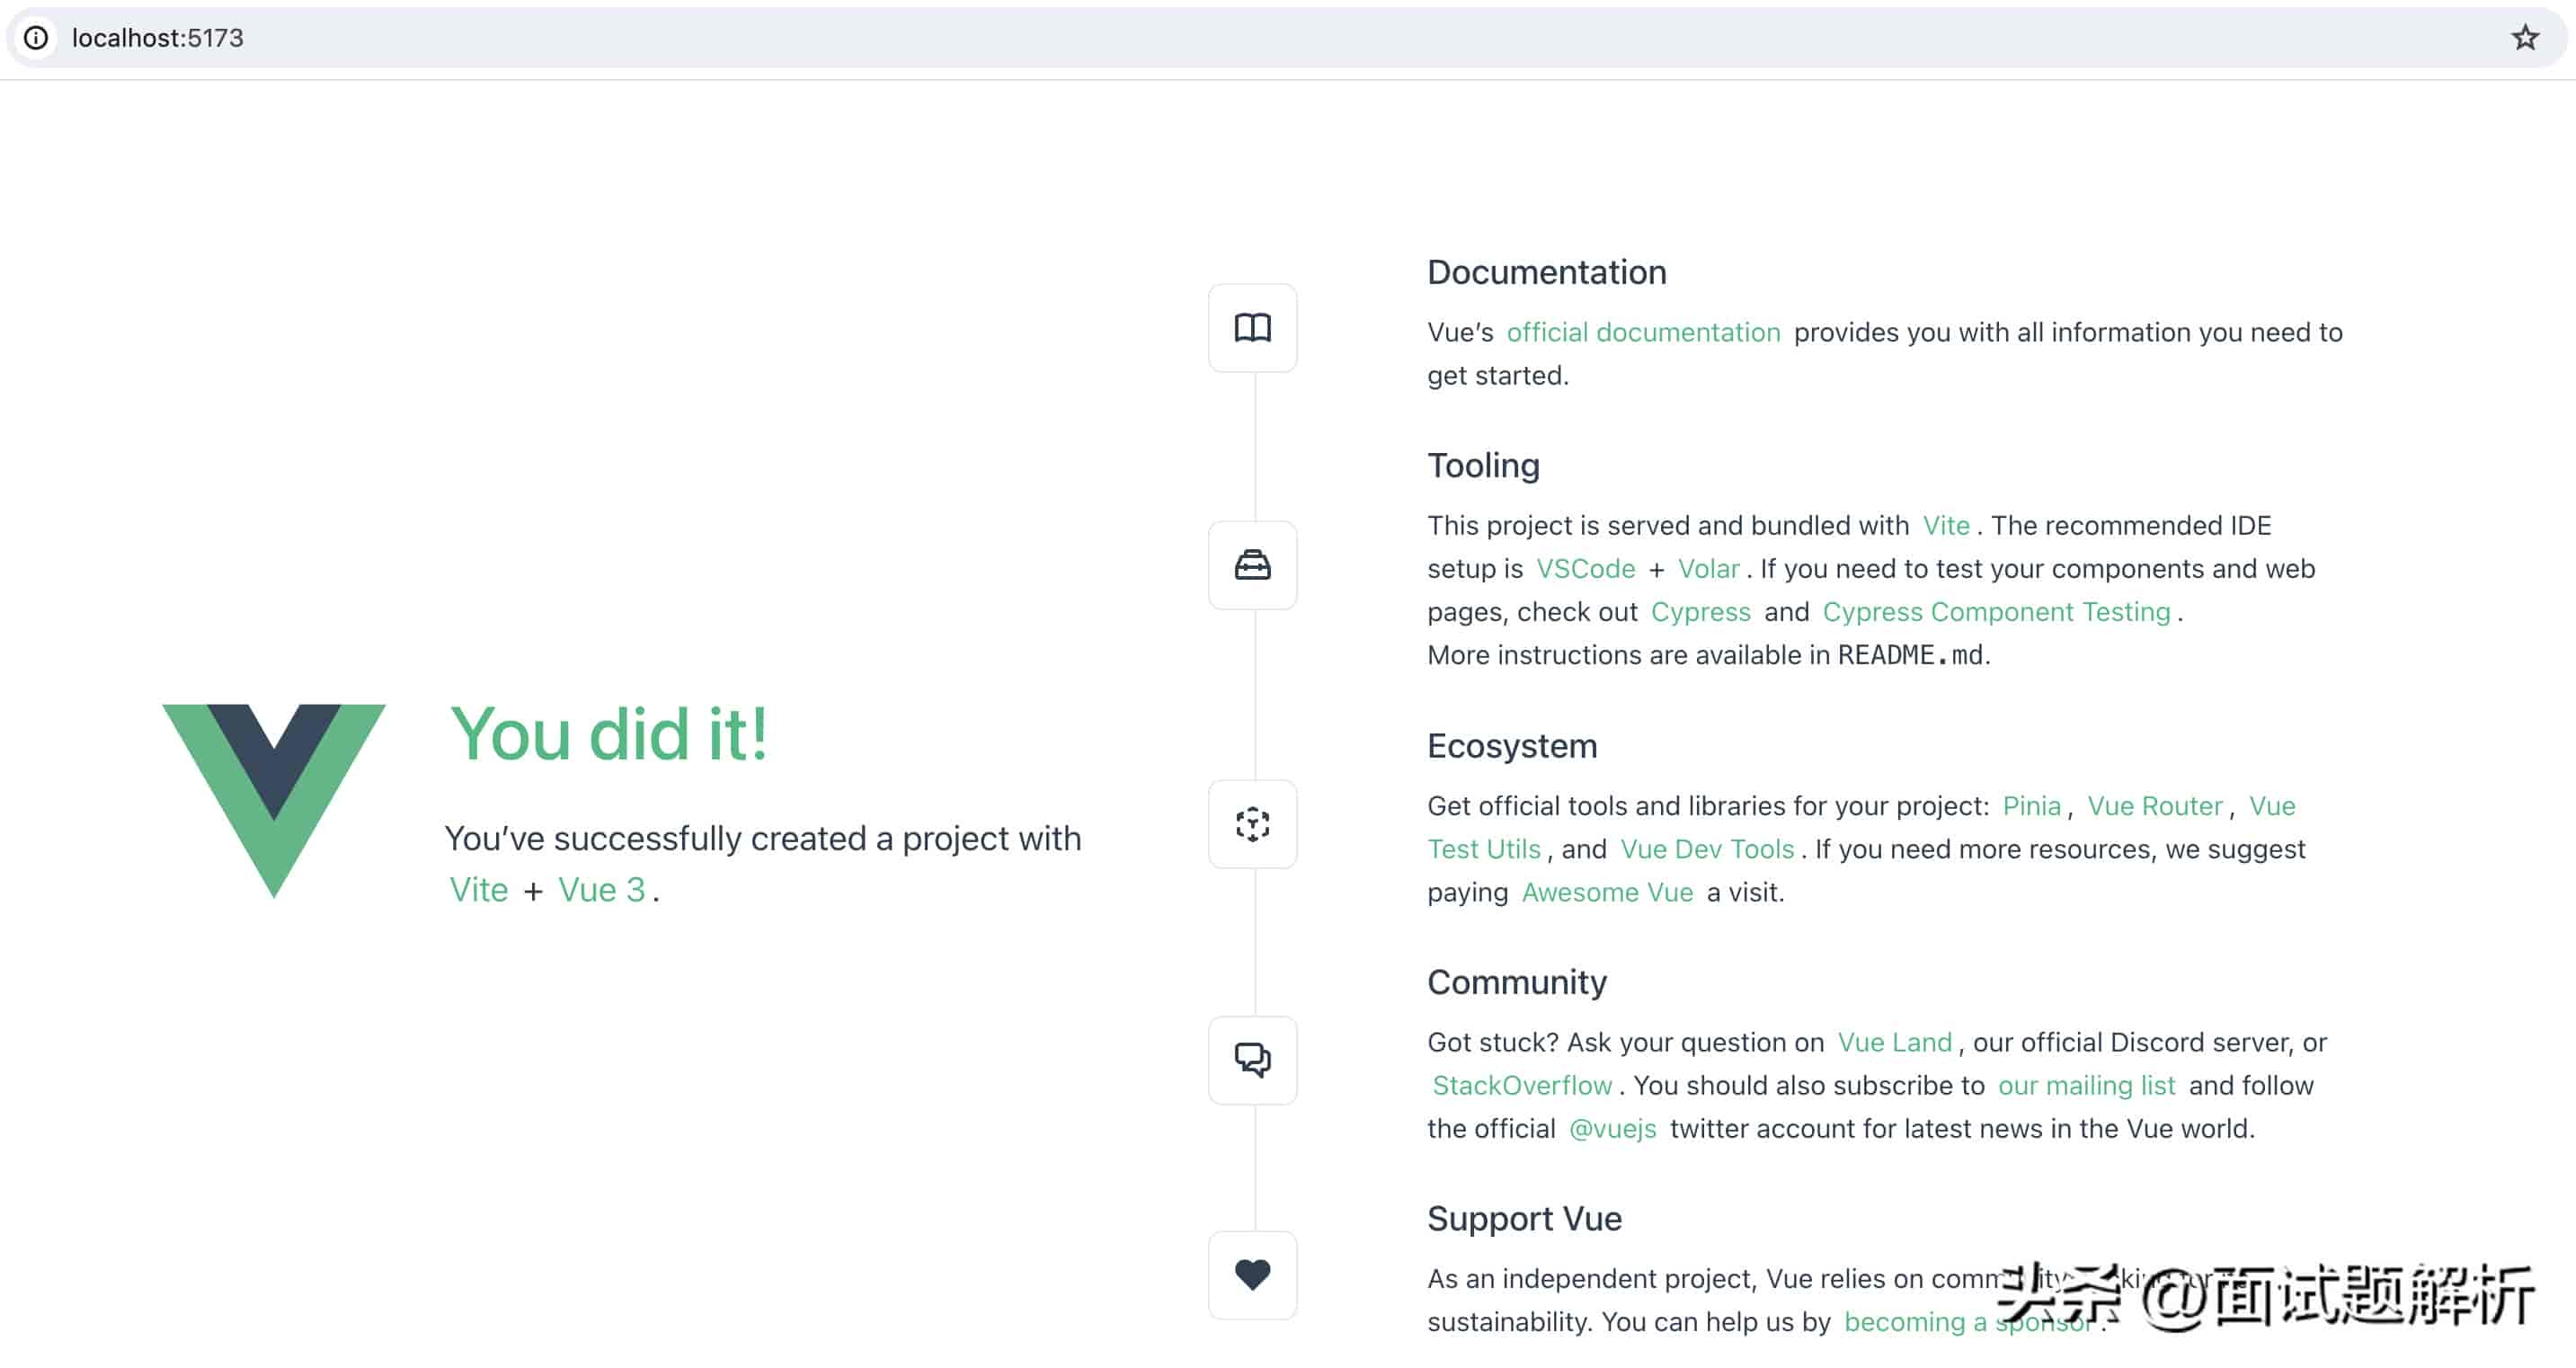
Task: Click the Documentation book icon
Action: point(1252,328)
